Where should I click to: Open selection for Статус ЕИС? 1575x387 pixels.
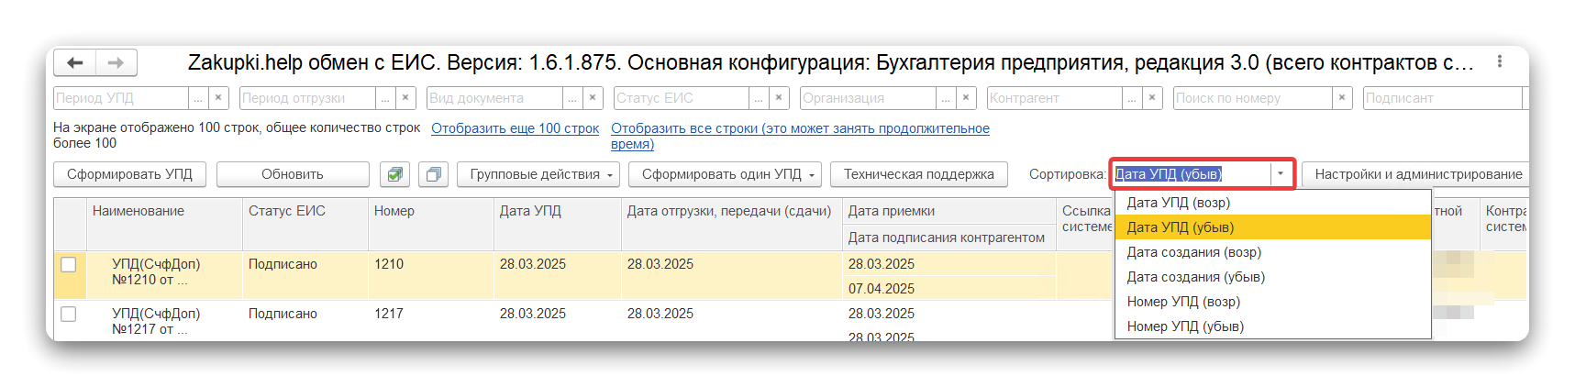[760, 98]
